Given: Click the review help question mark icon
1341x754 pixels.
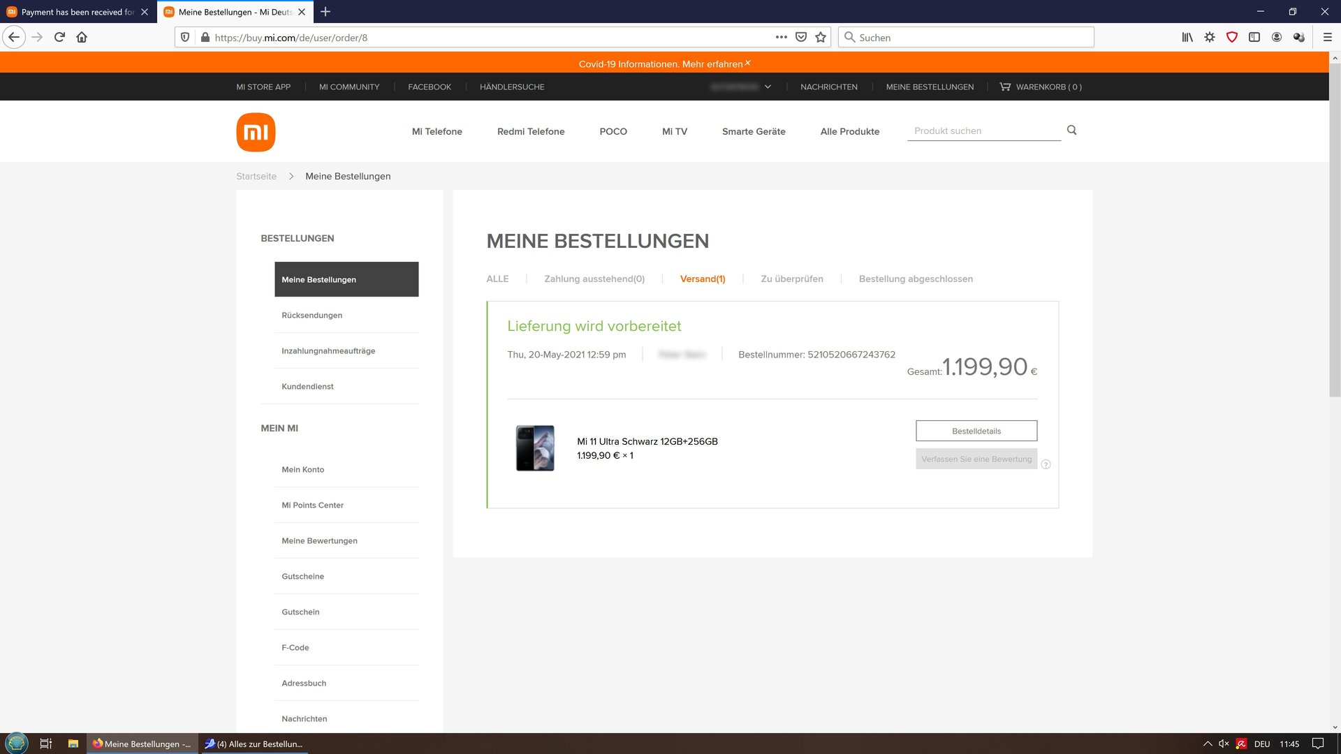Looking at the screenshot, I should tap(1046, 464).
